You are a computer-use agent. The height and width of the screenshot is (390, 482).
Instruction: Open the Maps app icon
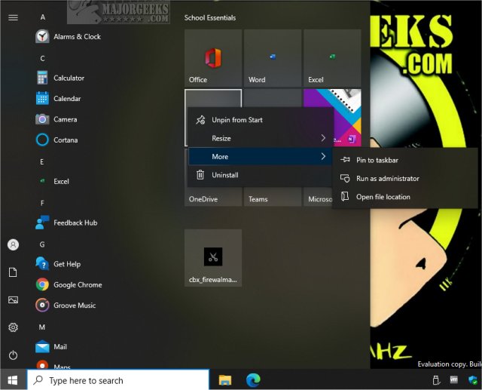tap(42, 364)
